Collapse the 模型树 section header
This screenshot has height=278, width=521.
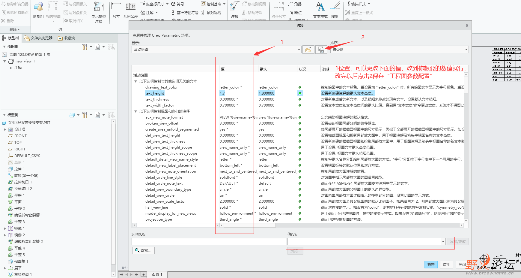click(4, 115)
